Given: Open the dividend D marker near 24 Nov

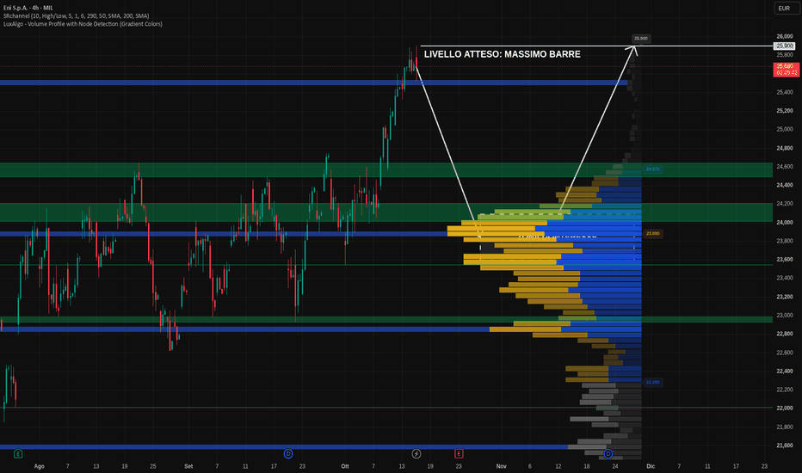Looking at the screenshot, I should 608,453.
